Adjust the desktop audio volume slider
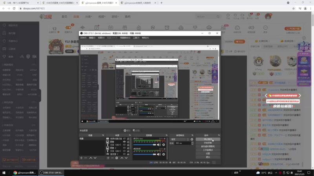Image resolution: width=314 pixels, height=176 pixels. (145, 154)
